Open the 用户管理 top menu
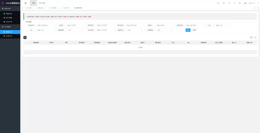This screenshot has height=133, width=260. point(42,3)
